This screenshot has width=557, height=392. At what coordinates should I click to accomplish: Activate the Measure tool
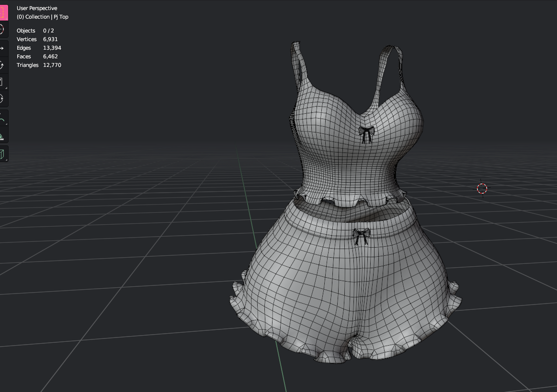(3, 136)
